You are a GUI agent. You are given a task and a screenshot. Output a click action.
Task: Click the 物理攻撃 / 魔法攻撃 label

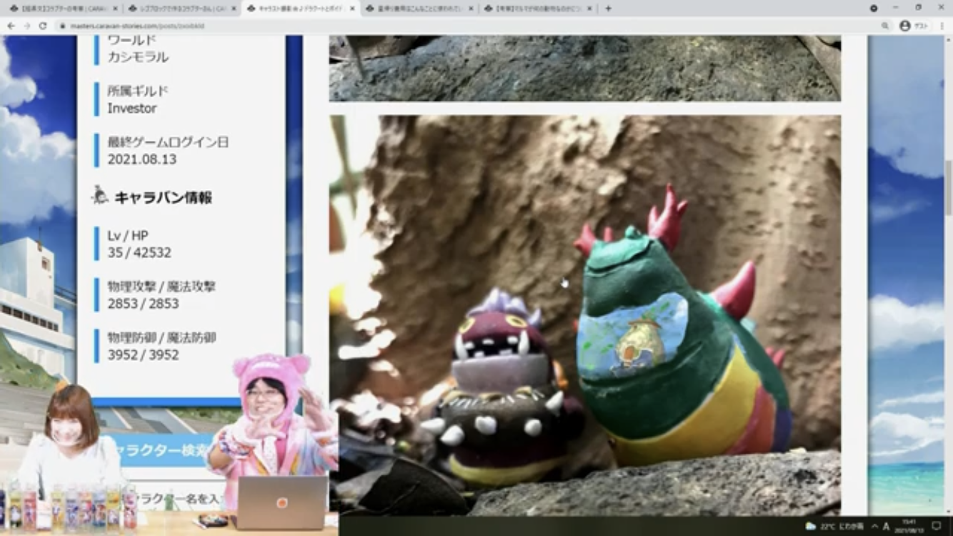(161, 286)
